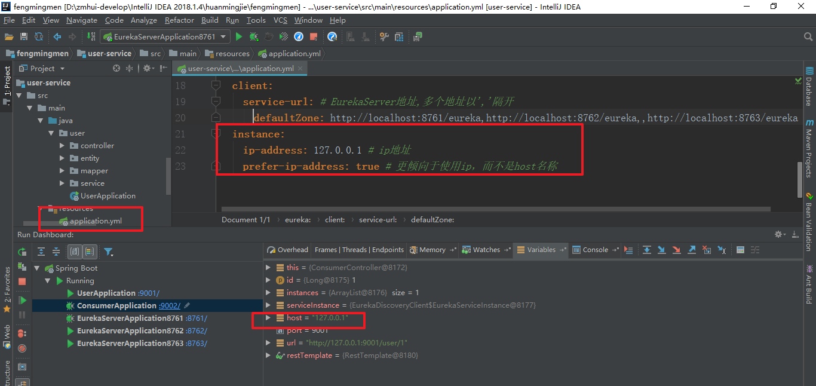
Task: Open Project panel gear settings dropdown
Action: (148, 68)
